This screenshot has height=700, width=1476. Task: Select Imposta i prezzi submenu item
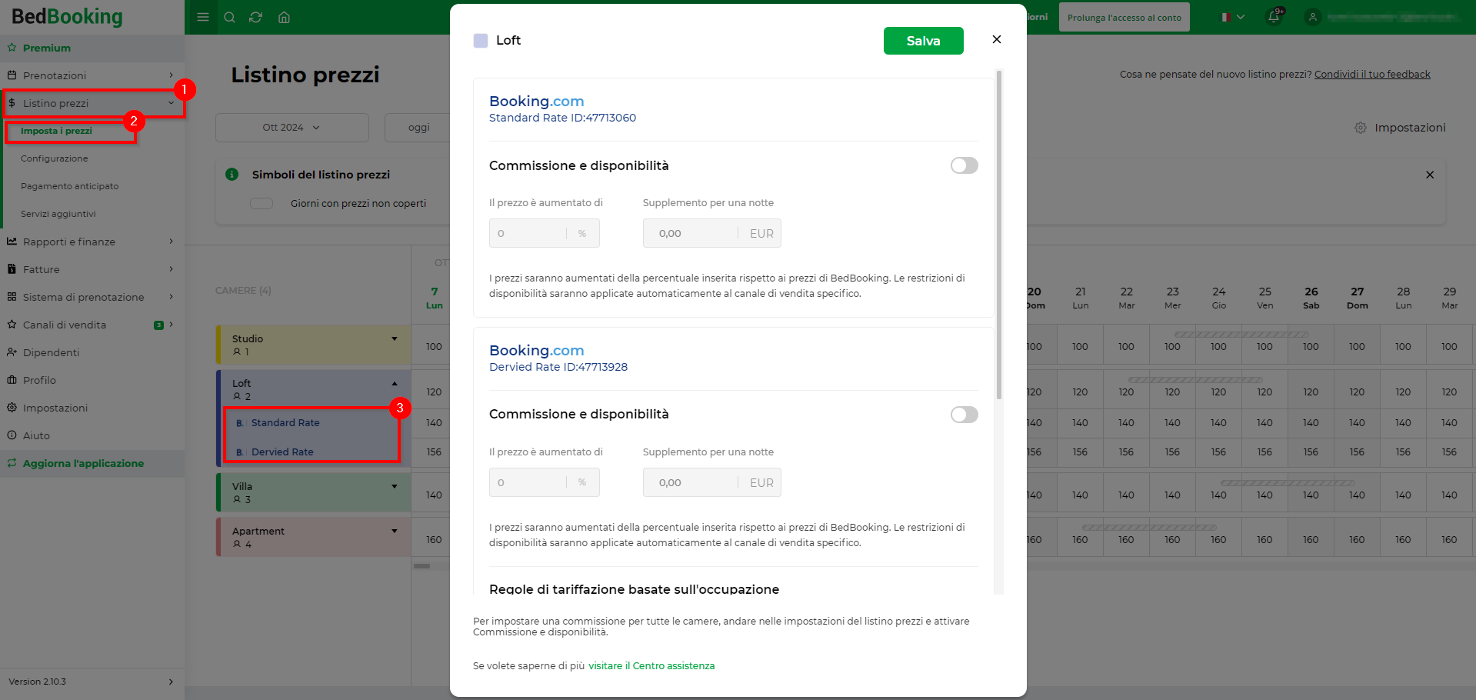(56, 131)
